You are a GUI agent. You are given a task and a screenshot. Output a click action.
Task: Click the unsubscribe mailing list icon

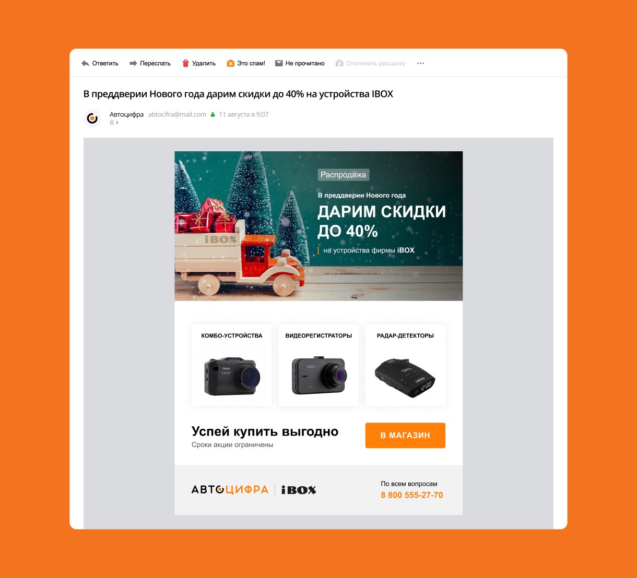pyautogui.click(x=339, y=63)
